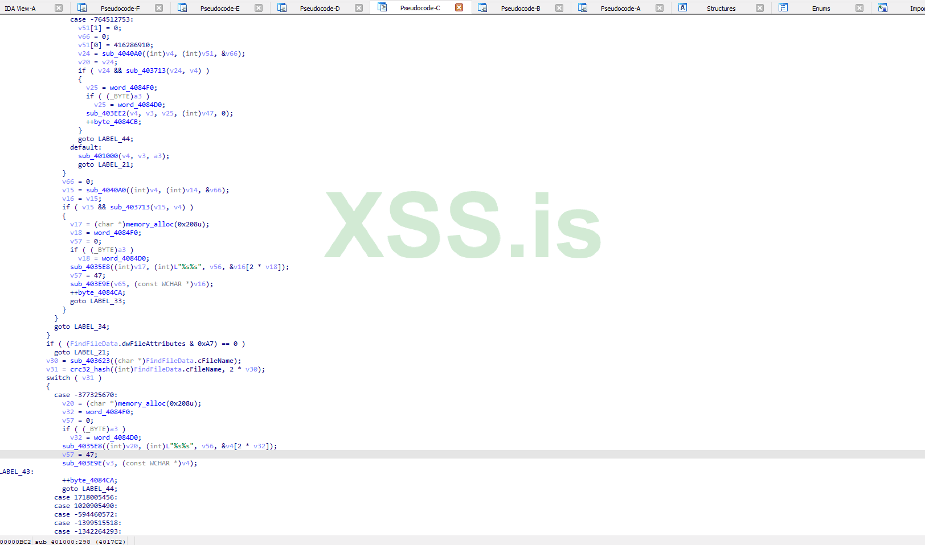Screen dimensions: 925x545
Task: Click the status bar 'sub_401000:298 (4017C2)' location
Action: click(80, 542)
